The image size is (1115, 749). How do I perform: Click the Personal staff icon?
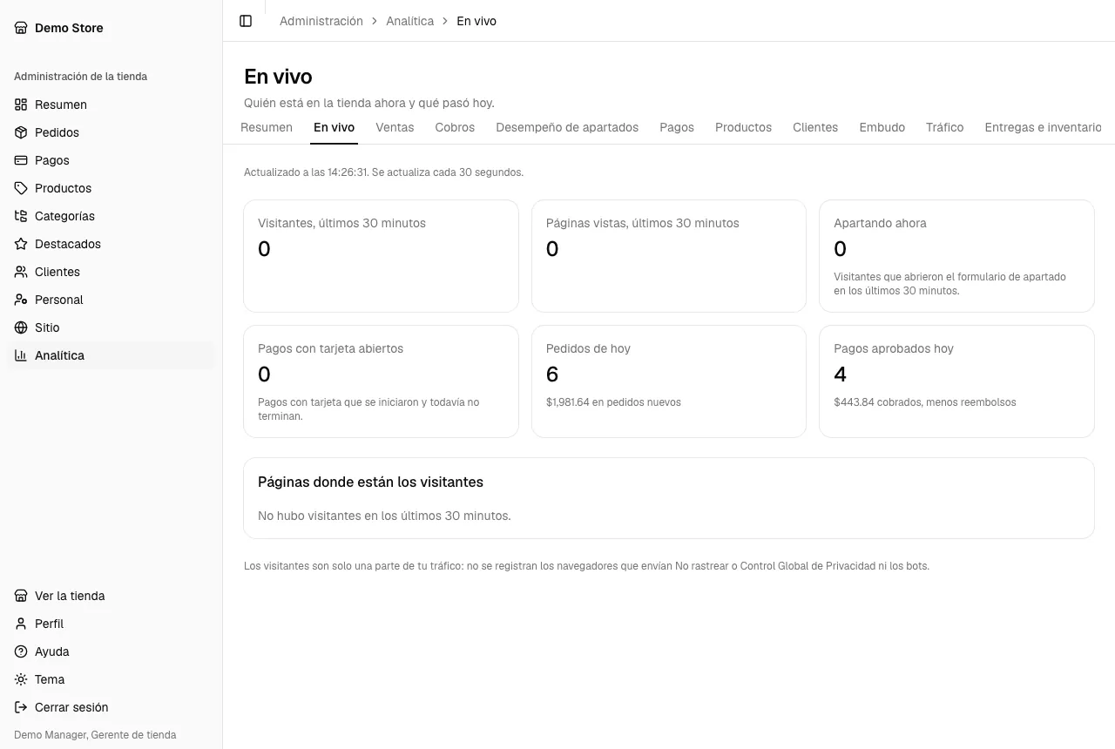tap(21, 300)
